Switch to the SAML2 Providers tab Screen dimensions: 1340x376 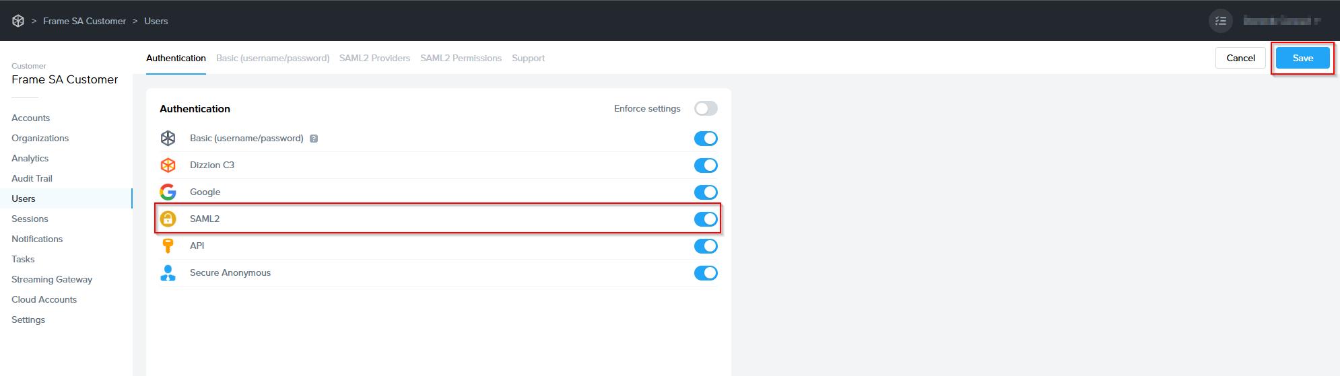[x=374, y=58]
